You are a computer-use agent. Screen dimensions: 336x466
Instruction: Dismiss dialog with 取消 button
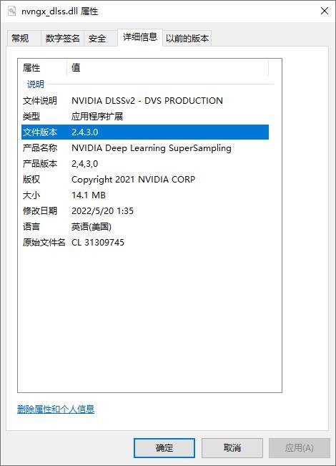(x=232, y=448)
